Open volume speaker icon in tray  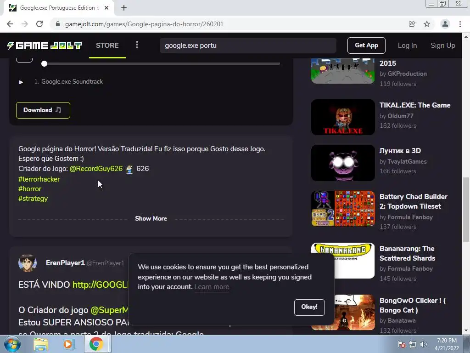(423, 344)
